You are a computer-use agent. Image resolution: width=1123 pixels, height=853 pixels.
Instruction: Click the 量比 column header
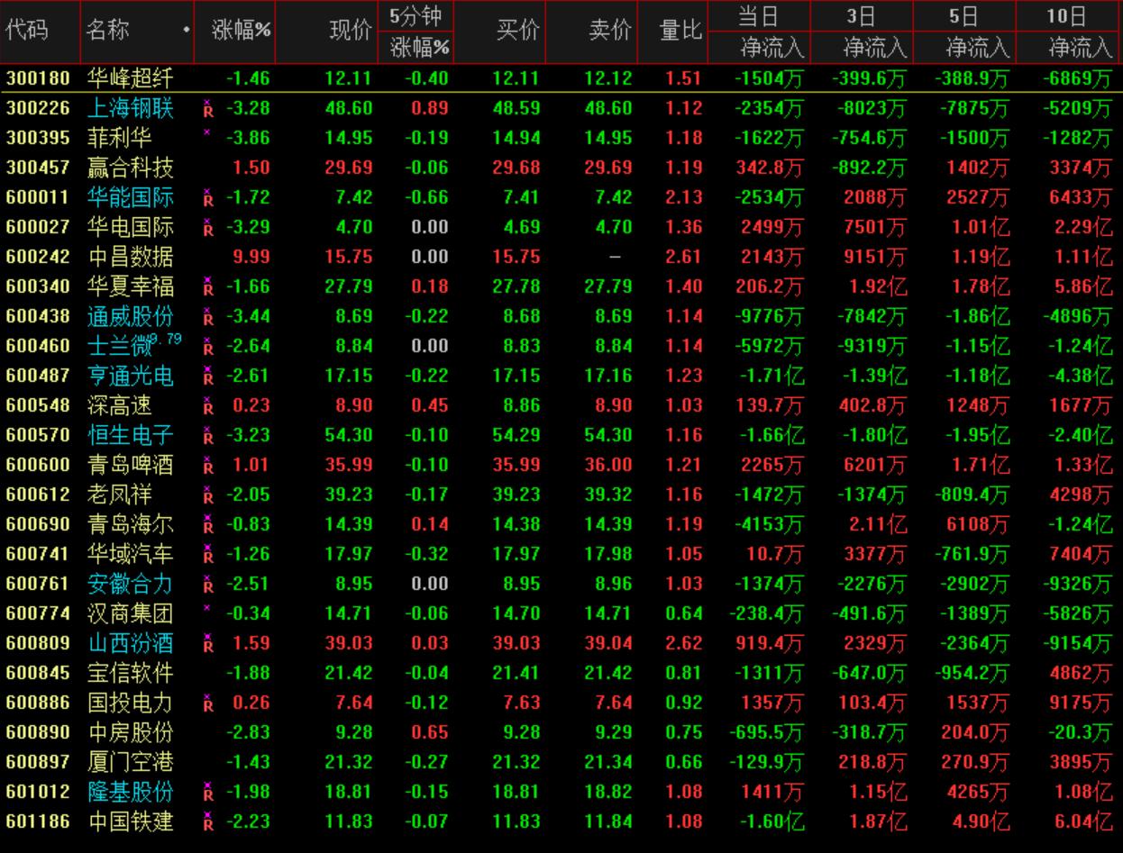coord(680,31)
